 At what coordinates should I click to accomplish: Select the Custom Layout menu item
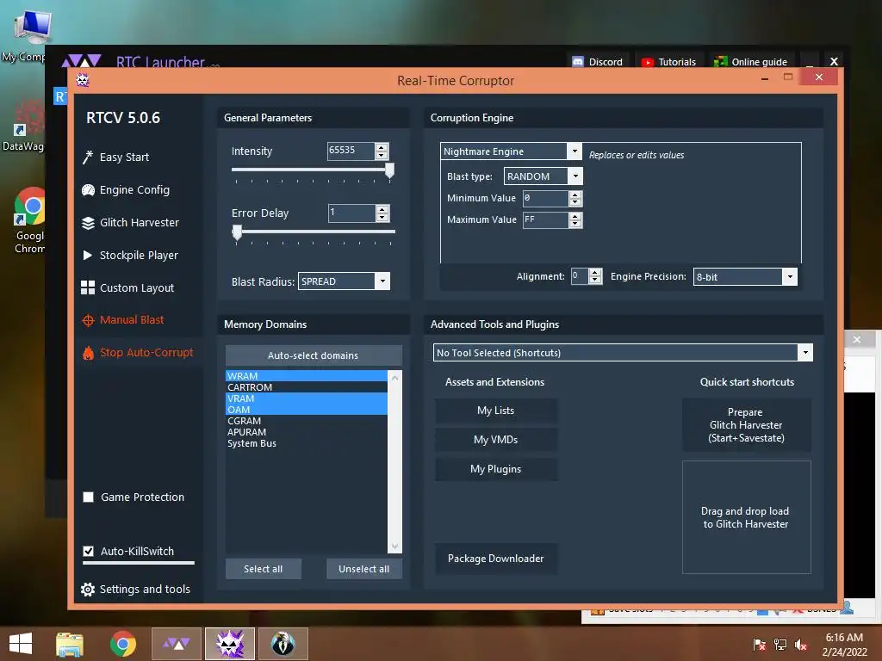coord(137,287)
